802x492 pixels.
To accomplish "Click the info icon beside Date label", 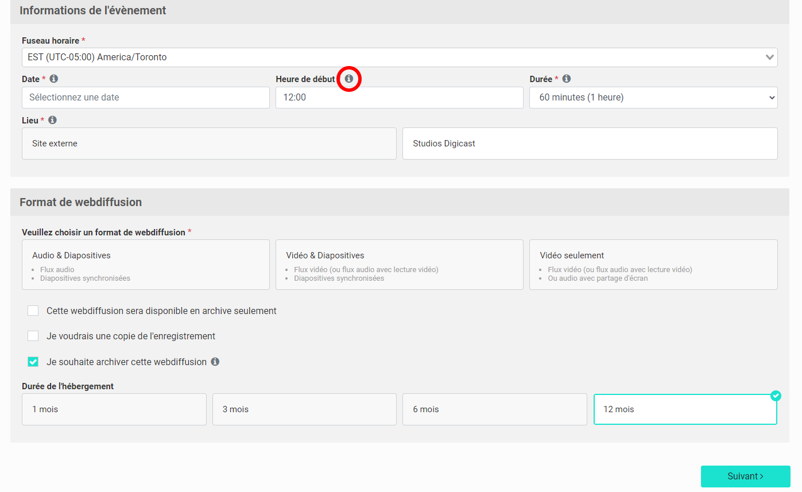I will [54, 79].
